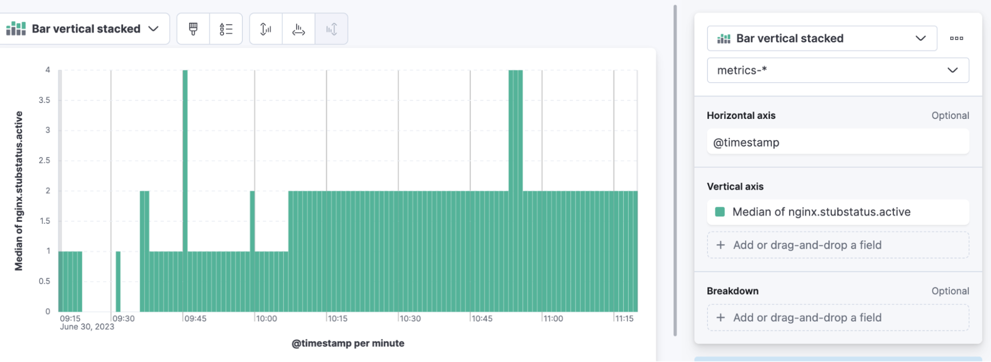Open legend settings icon
Image resolution: width=991 pixels, height=362 pixels.
click(x=226, y=29)
